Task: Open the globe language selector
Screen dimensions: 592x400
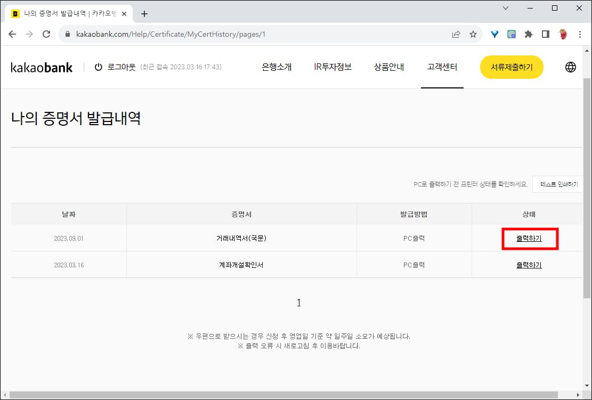Action: point(570,67)
